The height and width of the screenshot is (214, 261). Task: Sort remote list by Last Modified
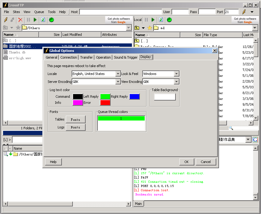[x=81, y=35]
